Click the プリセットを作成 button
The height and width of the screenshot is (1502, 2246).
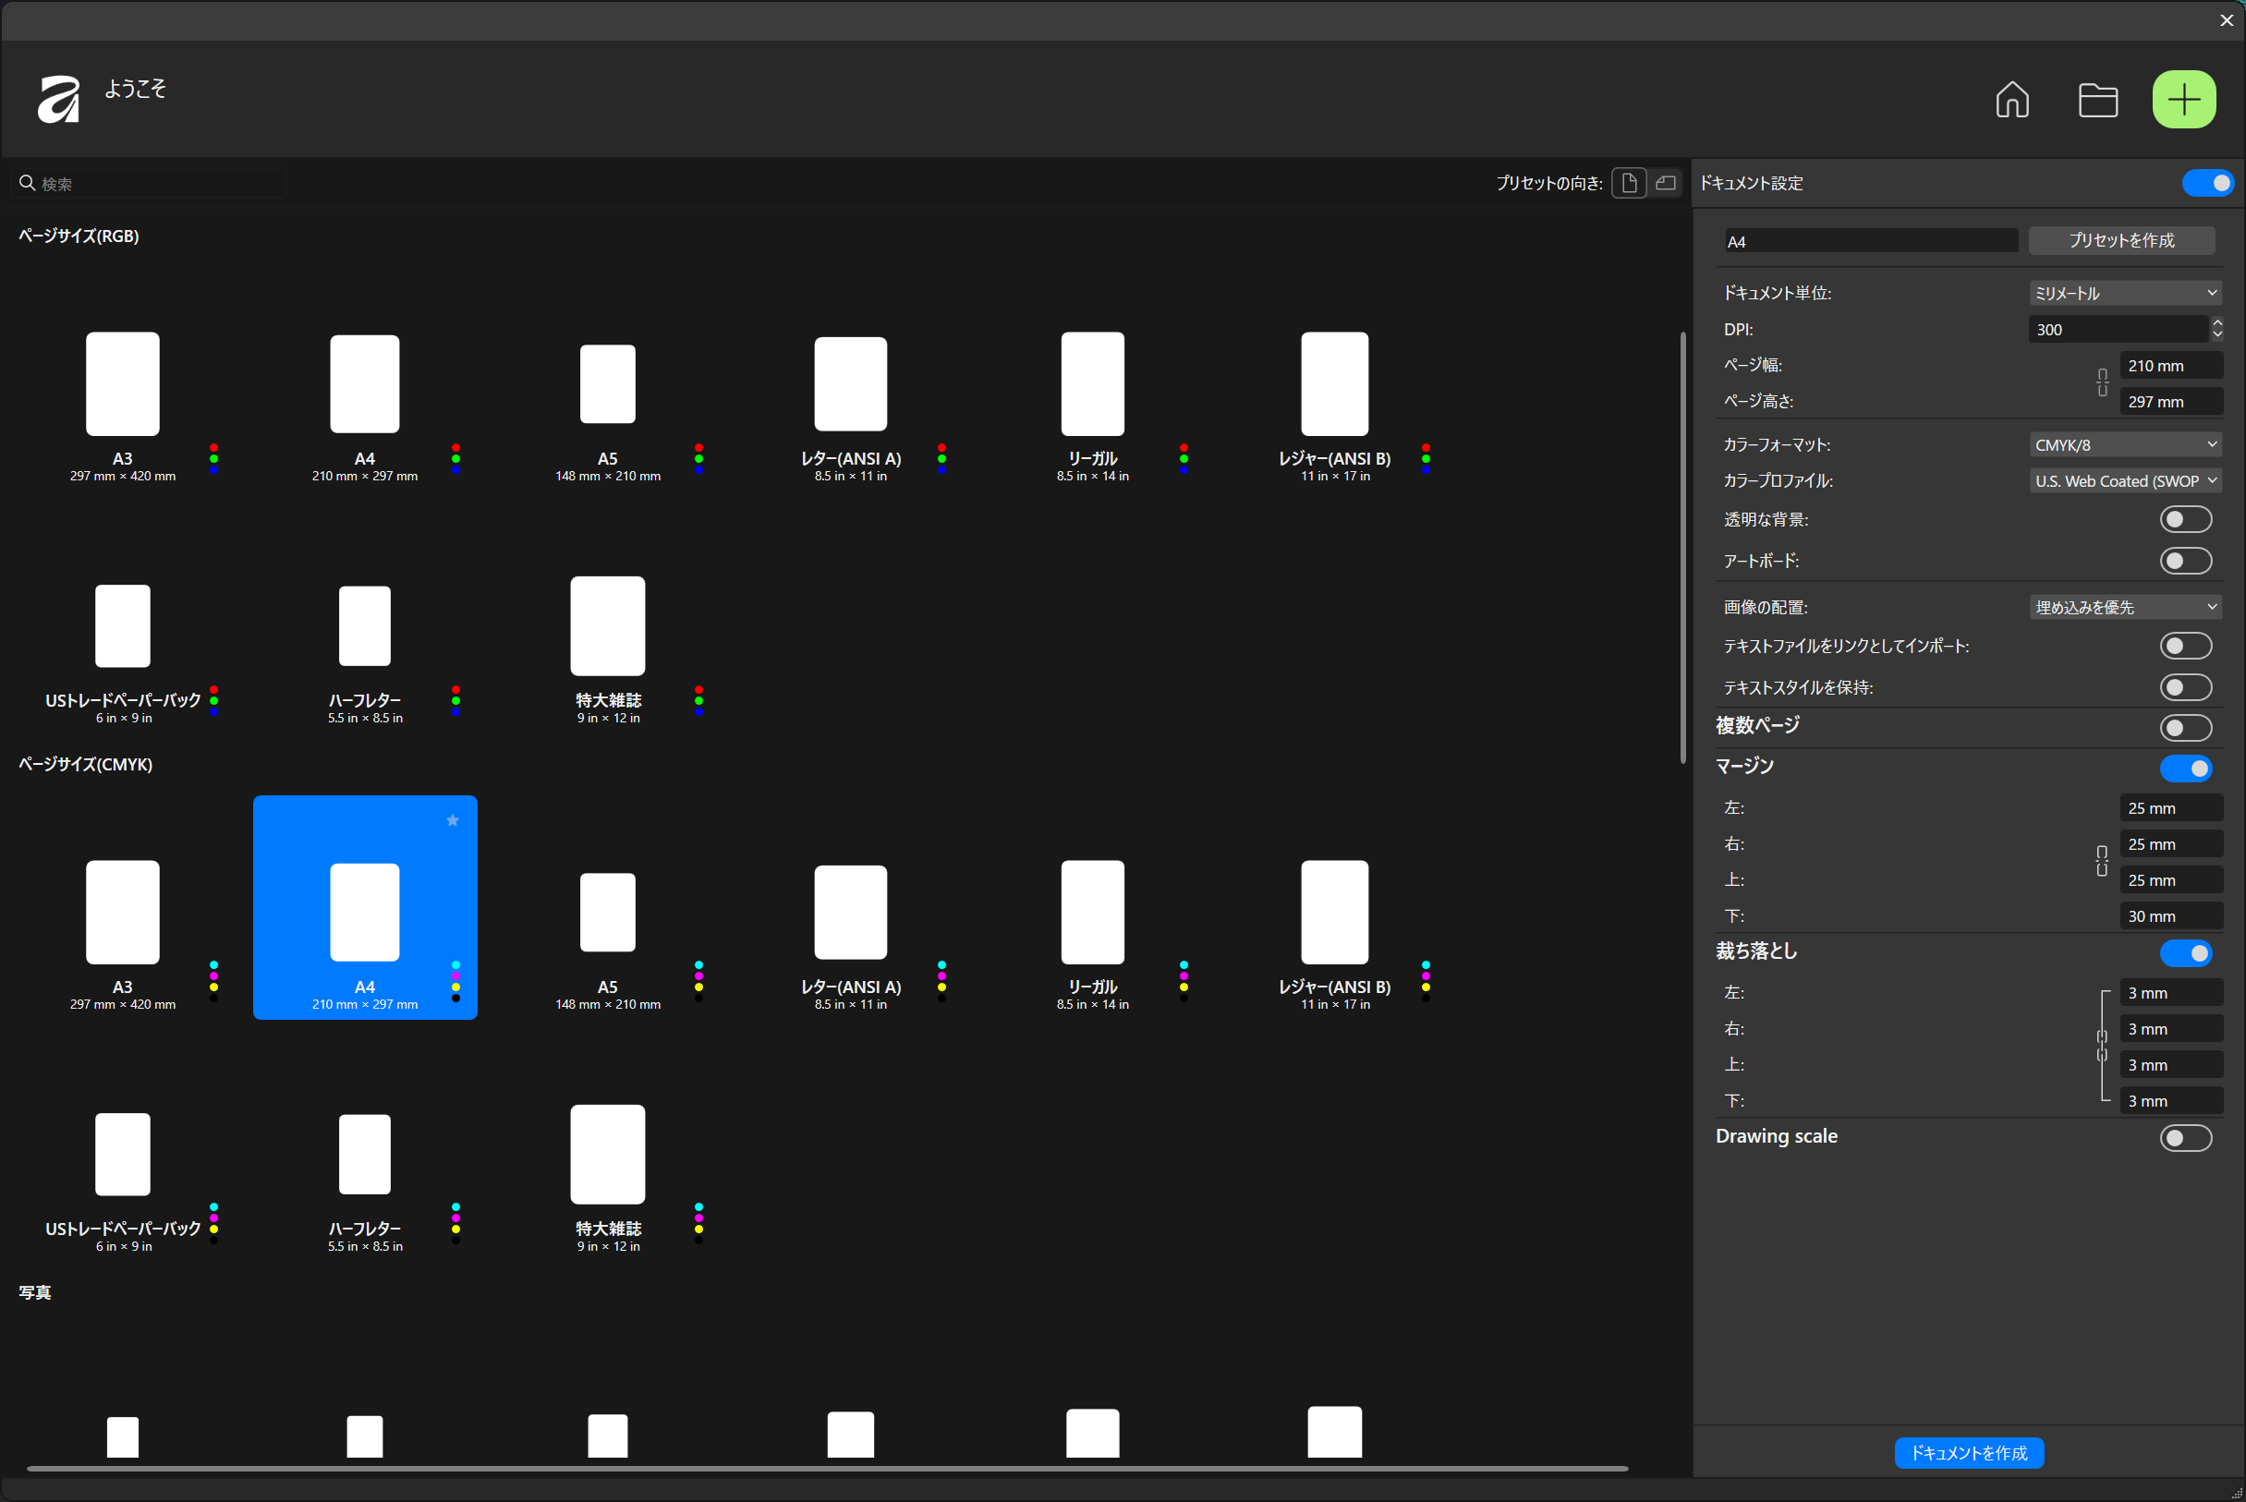(2120, 240)
